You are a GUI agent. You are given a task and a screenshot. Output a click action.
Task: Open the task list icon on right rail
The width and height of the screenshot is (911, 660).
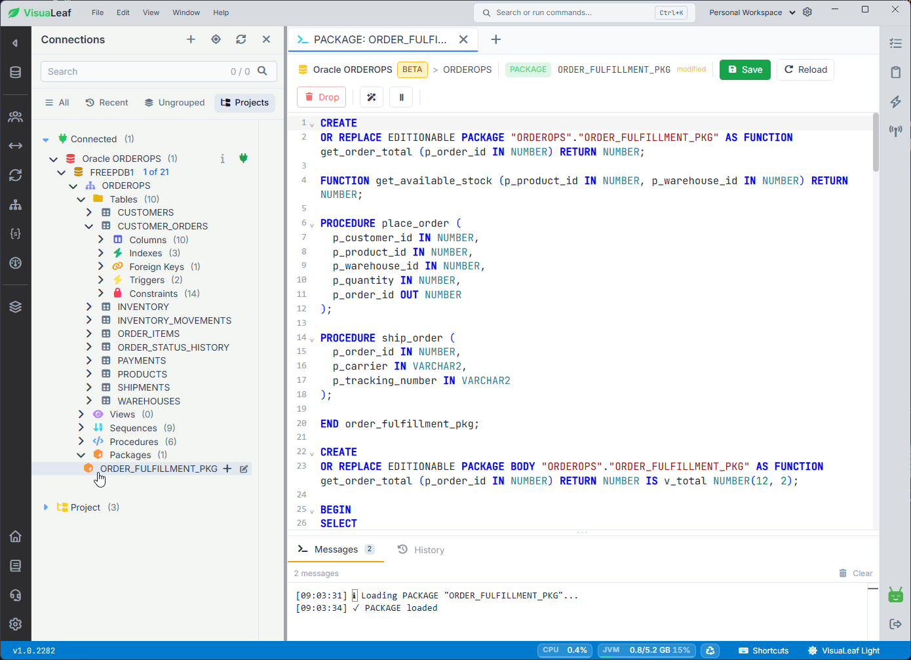pos(895,43)
